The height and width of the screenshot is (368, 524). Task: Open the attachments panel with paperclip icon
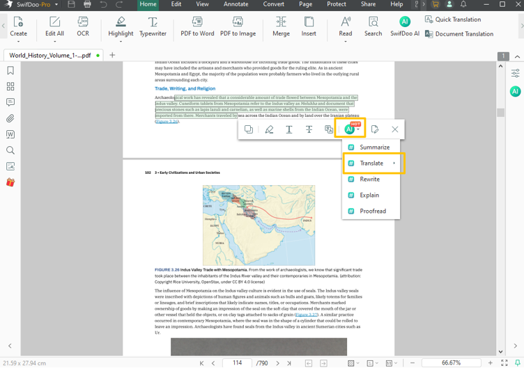pyautogui.click(x=10, y=118)
